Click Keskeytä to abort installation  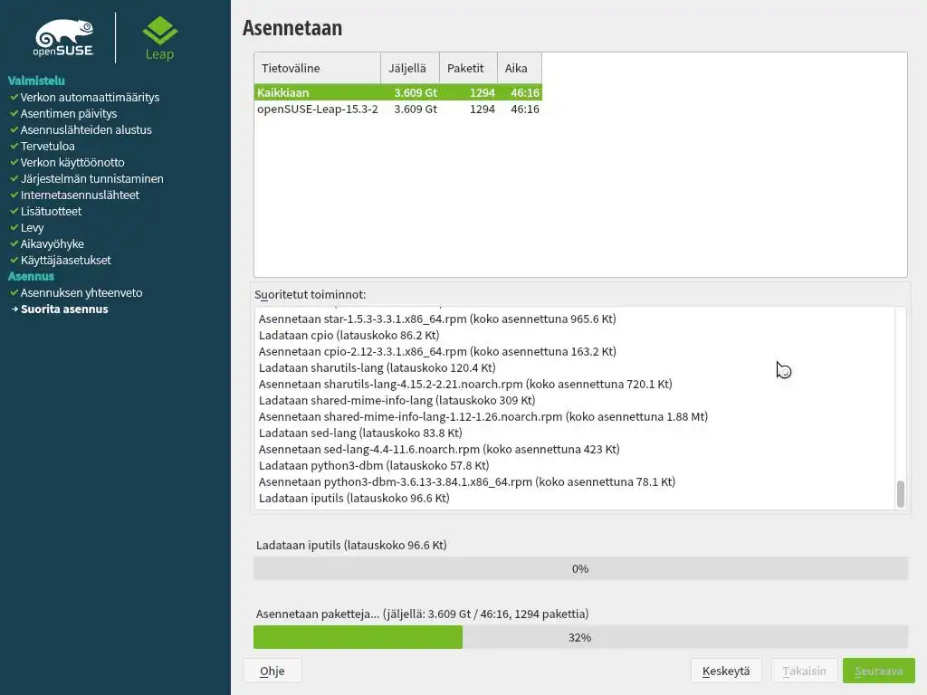click(x=726, y=671)
